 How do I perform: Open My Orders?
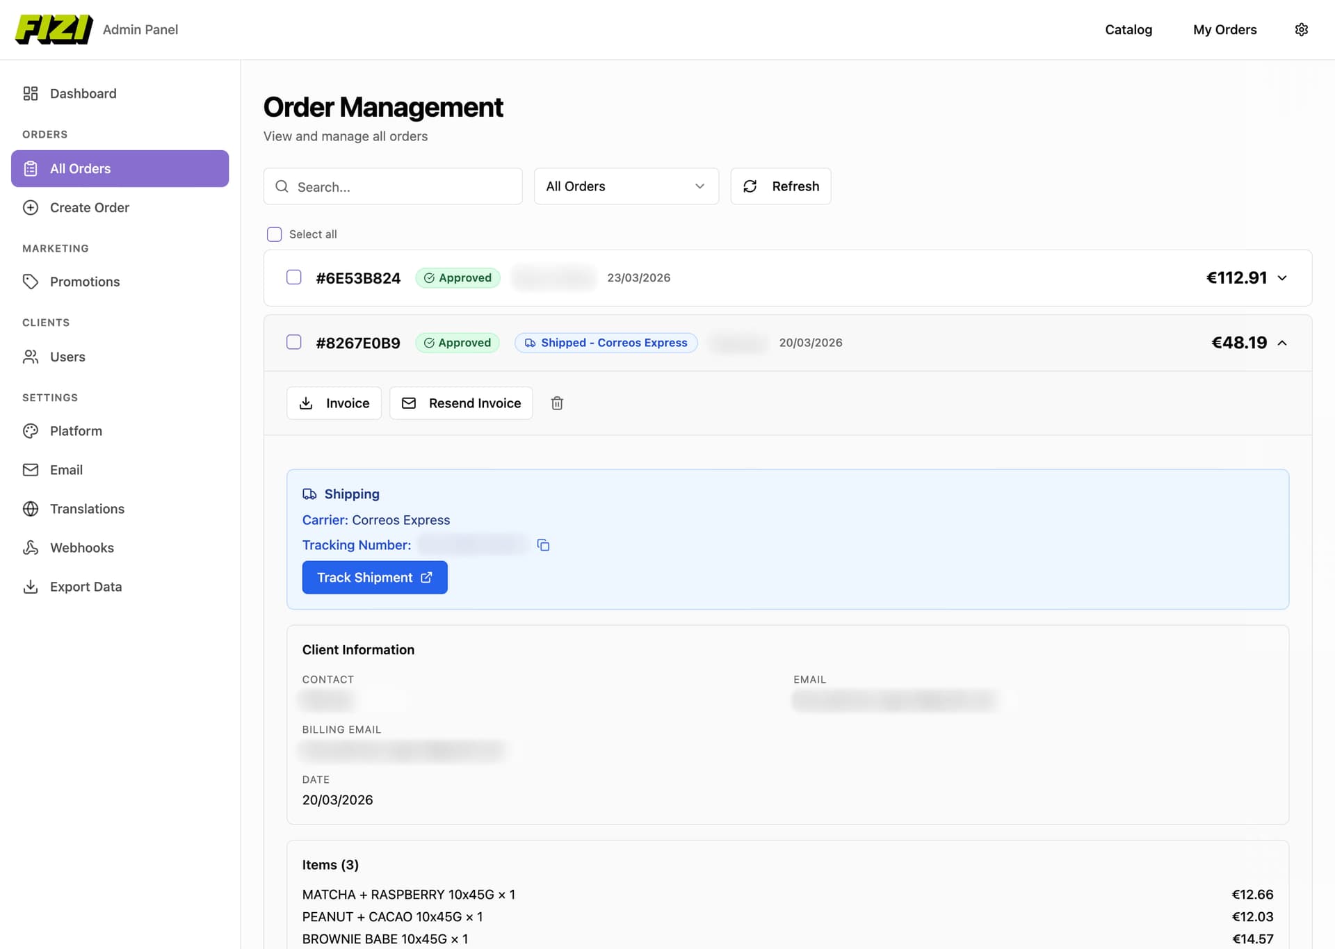(1225, 29)
